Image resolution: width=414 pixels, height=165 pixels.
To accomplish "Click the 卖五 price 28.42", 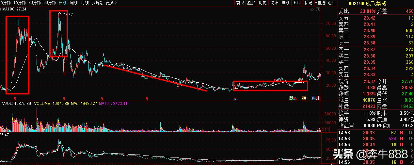I will [x=369, y=18].
